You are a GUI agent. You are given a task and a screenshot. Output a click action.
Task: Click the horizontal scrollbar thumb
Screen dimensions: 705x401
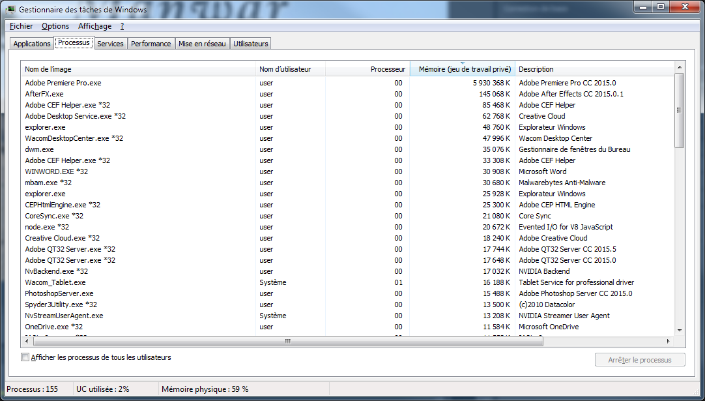(288, 341)
